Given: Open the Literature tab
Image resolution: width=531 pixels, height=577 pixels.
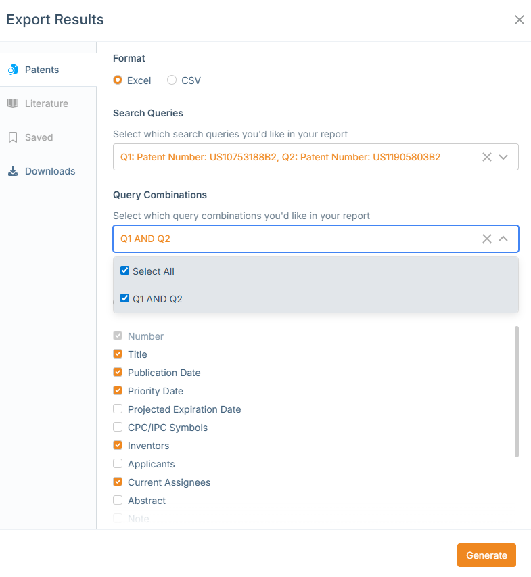Looking at the screenshot, I should [x=46, y=103].
